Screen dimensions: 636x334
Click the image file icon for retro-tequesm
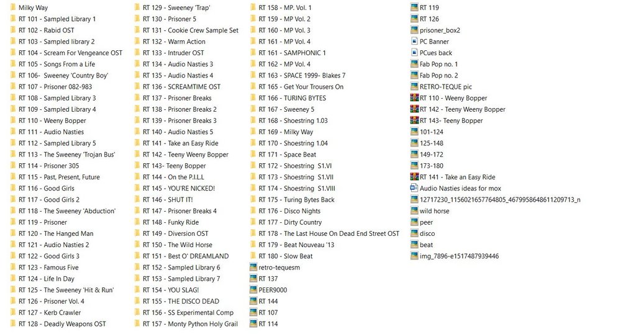point(253,267)
